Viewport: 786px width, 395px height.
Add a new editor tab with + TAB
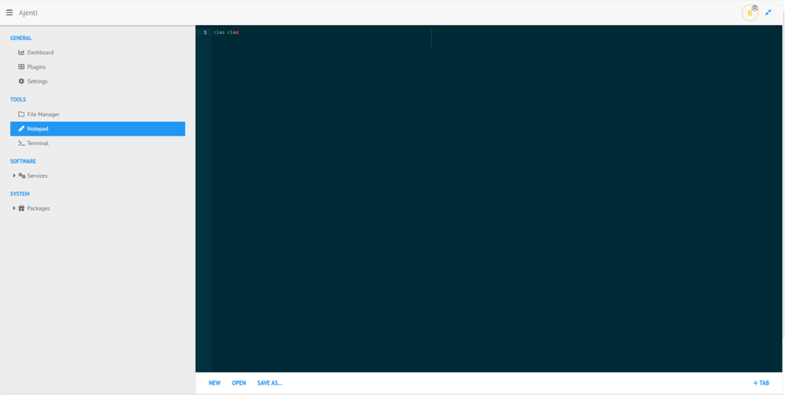pos(761,383)
